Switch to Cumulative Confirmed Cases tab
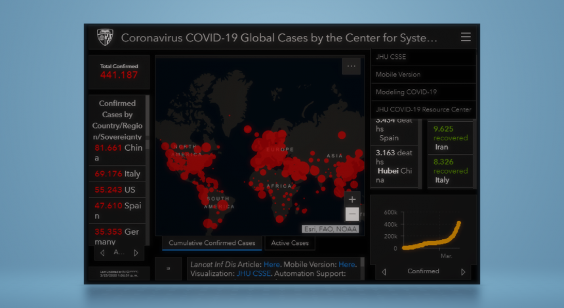This screenshot has width=564, height=308. 212,243
